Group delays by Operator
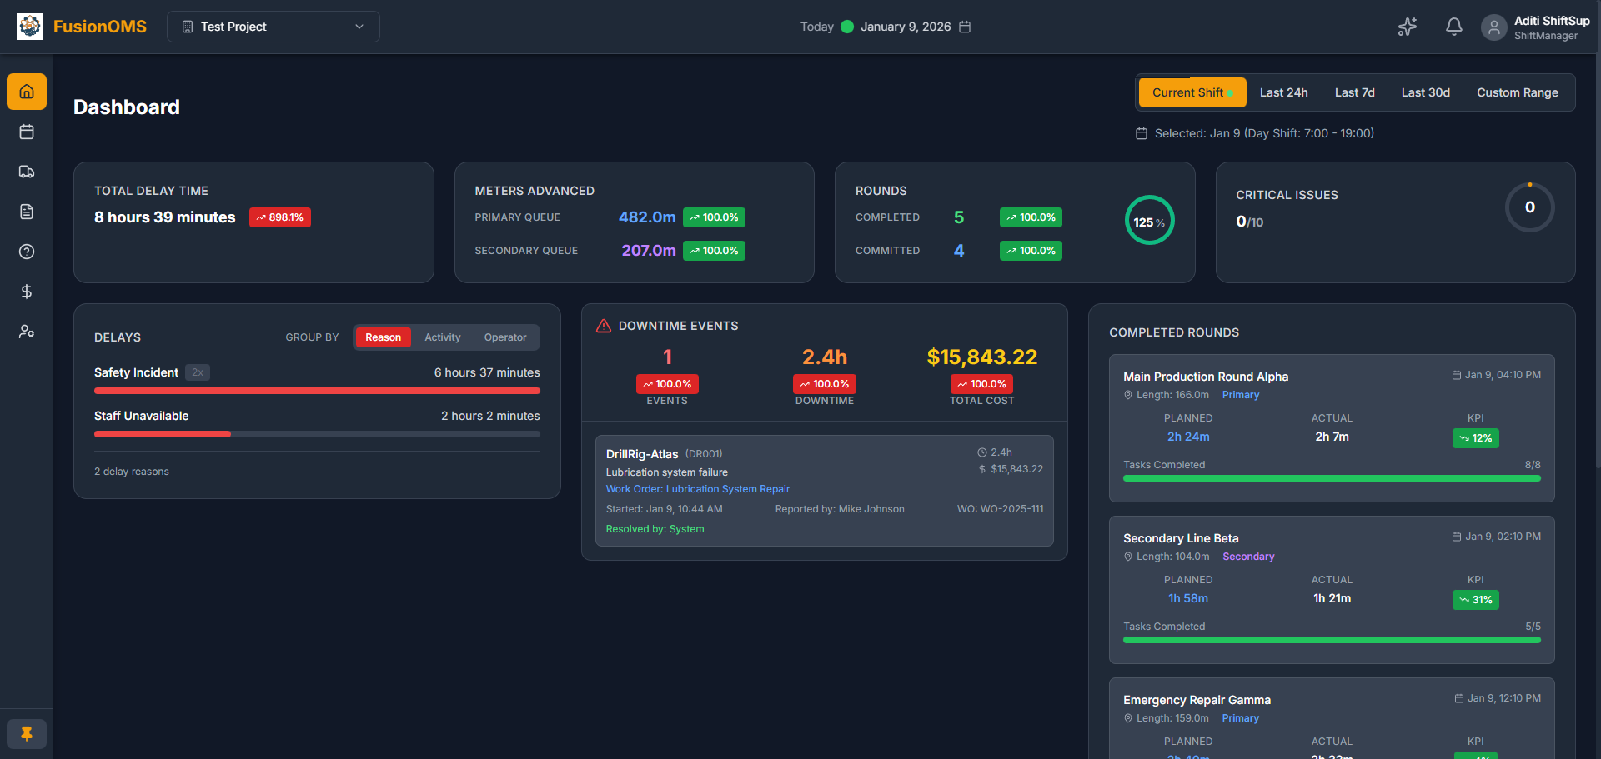 tap(504, 337)
